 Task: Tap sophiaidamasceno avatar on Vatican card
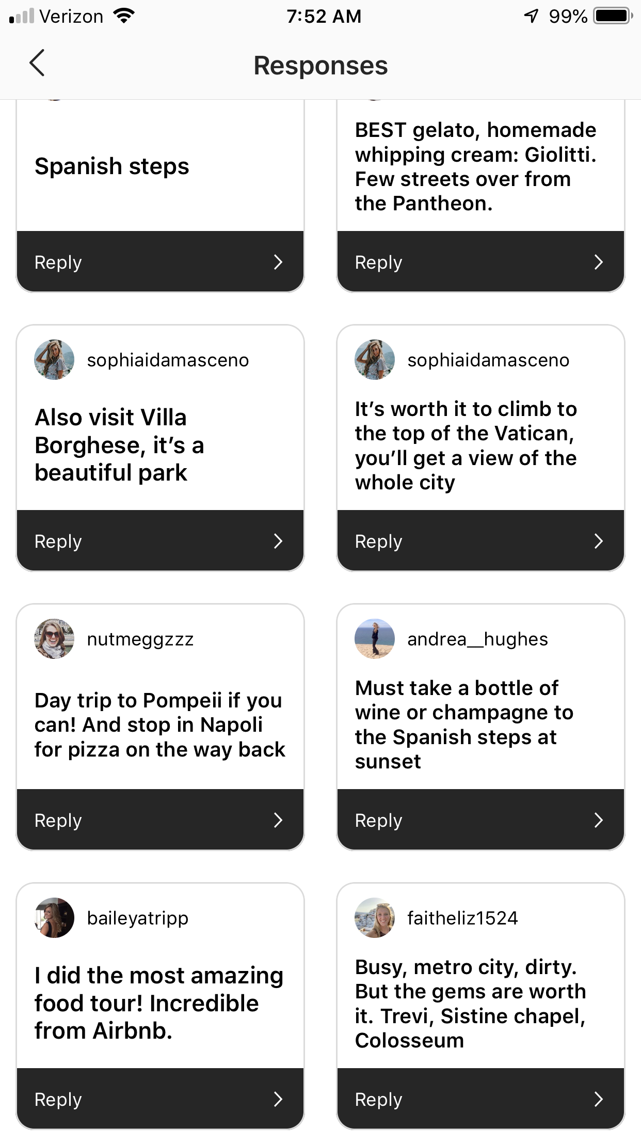point(375,360)
